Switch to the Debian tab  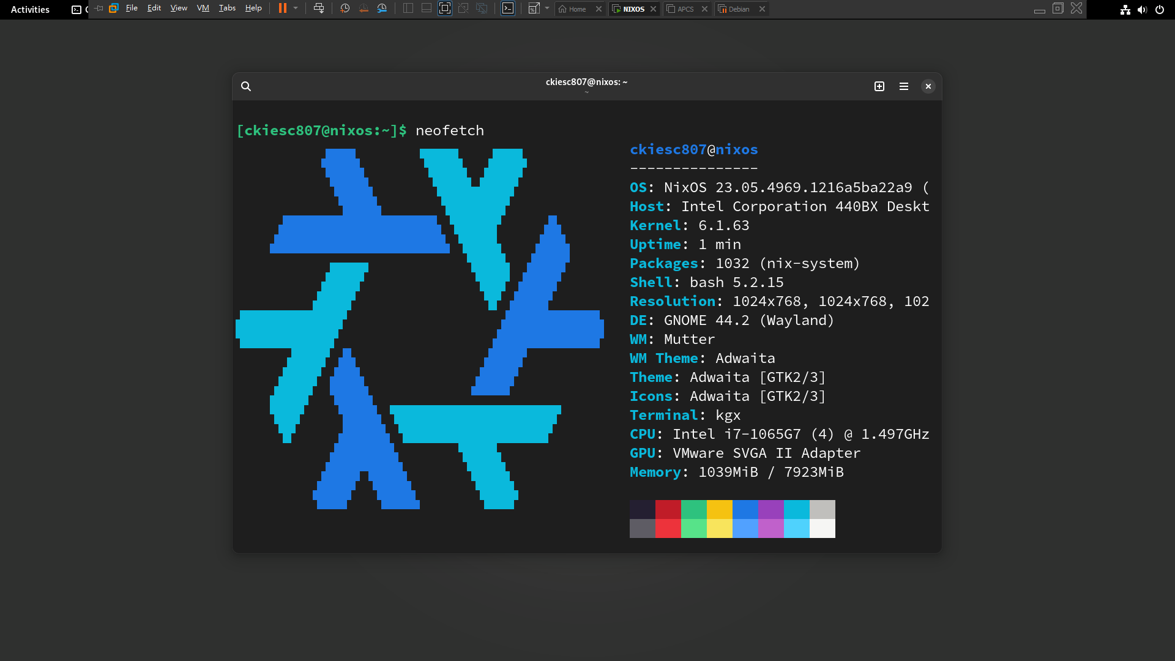pyautogui.click(x=739, y=9)
